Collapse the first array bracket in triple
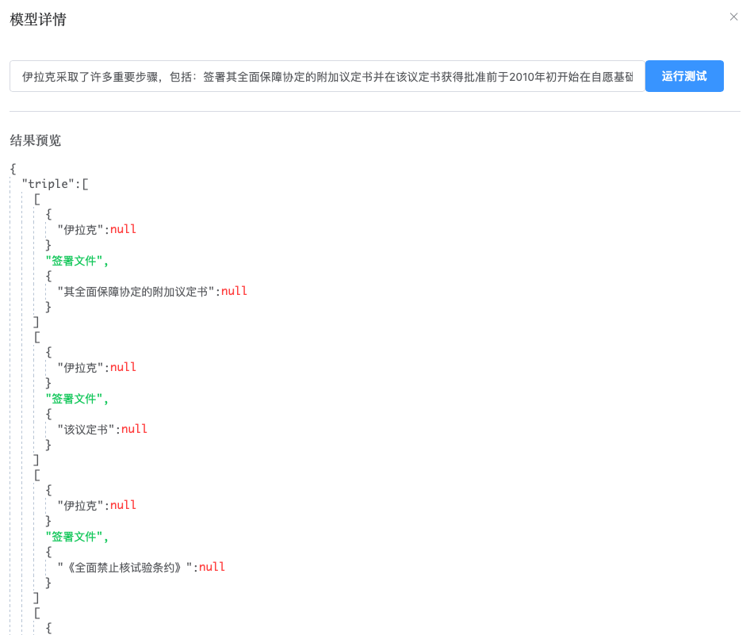This screenshot has width=754, height=635. pyautogui.click(x=36, y=198)
